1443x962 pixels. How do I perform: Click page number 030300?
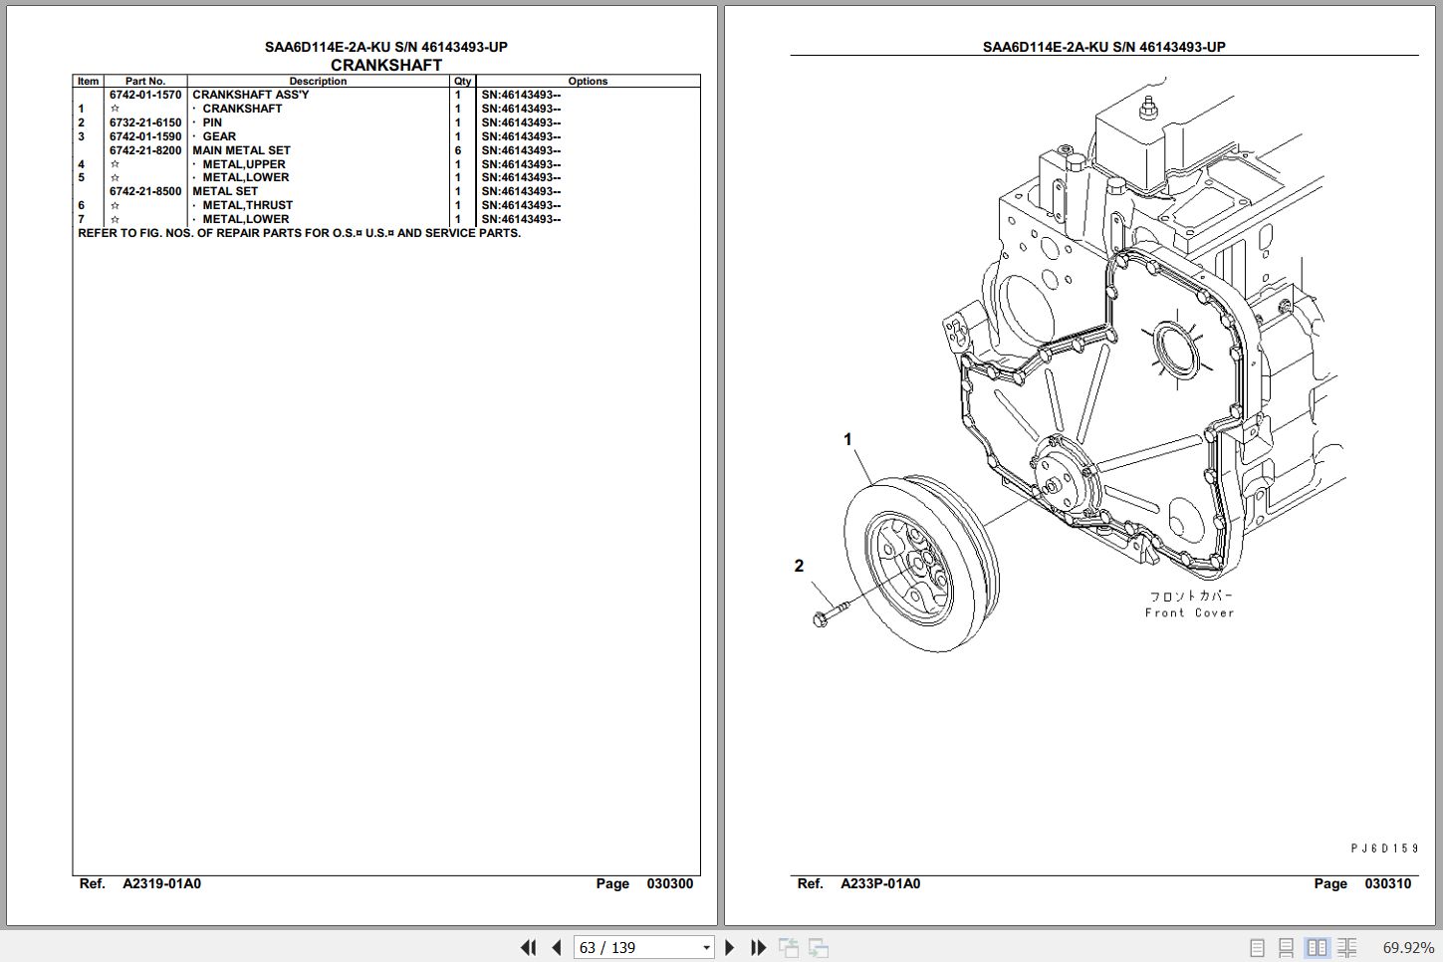point(670,883)
